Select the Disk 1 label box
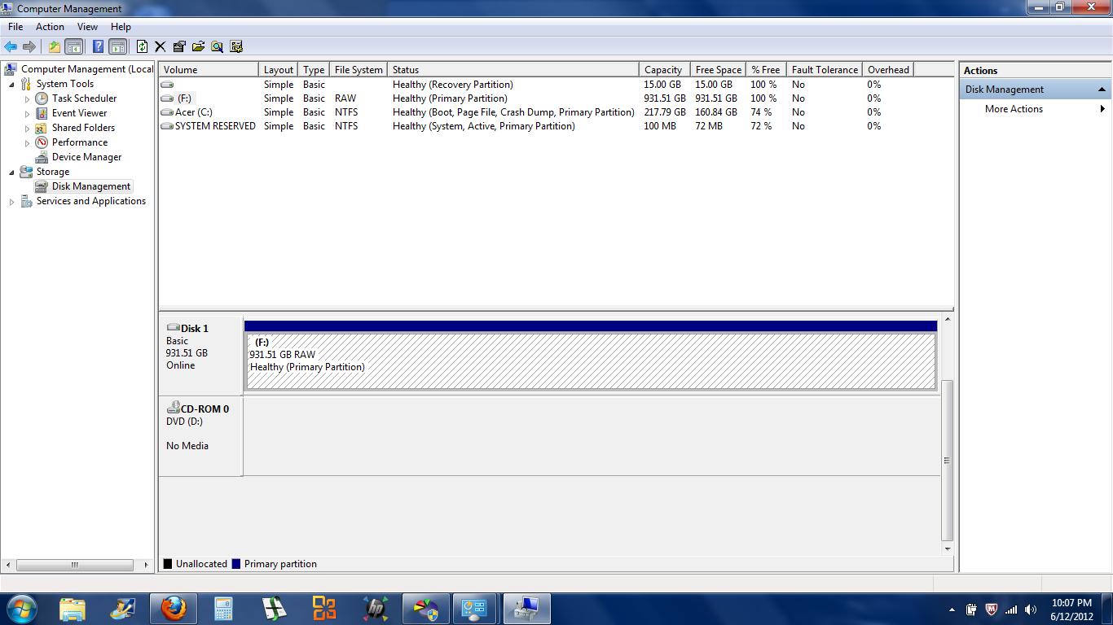This screenshot has width=1113, height=625. [x=201, y=356]
